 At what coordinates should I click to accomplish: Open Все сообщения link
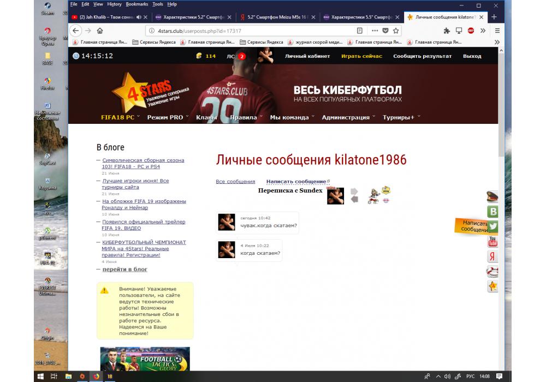click(235, 182)
